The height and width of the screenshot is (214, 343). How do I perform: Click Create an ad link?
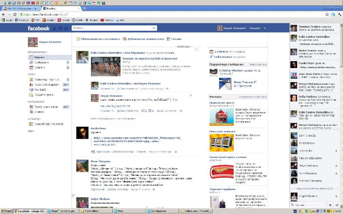tap(253, 97)
